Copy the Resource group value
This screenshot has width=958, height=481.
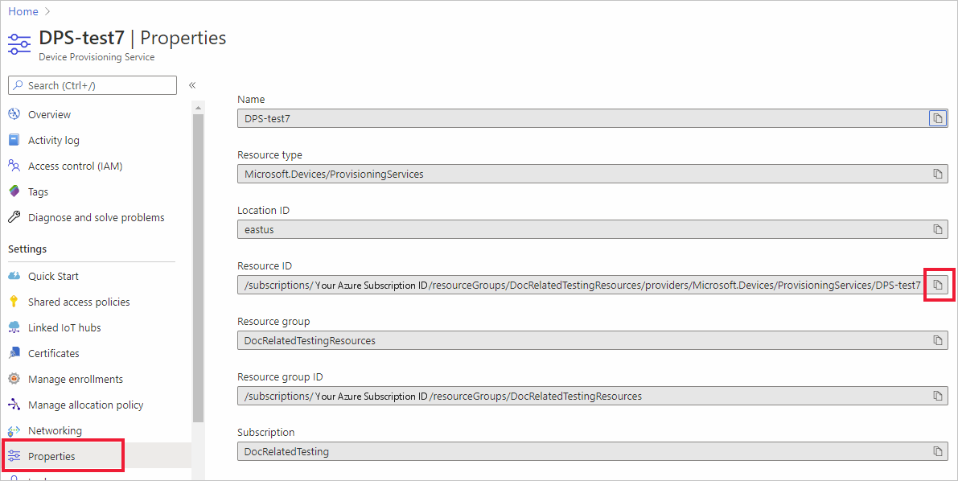click(x=937, y=340)
